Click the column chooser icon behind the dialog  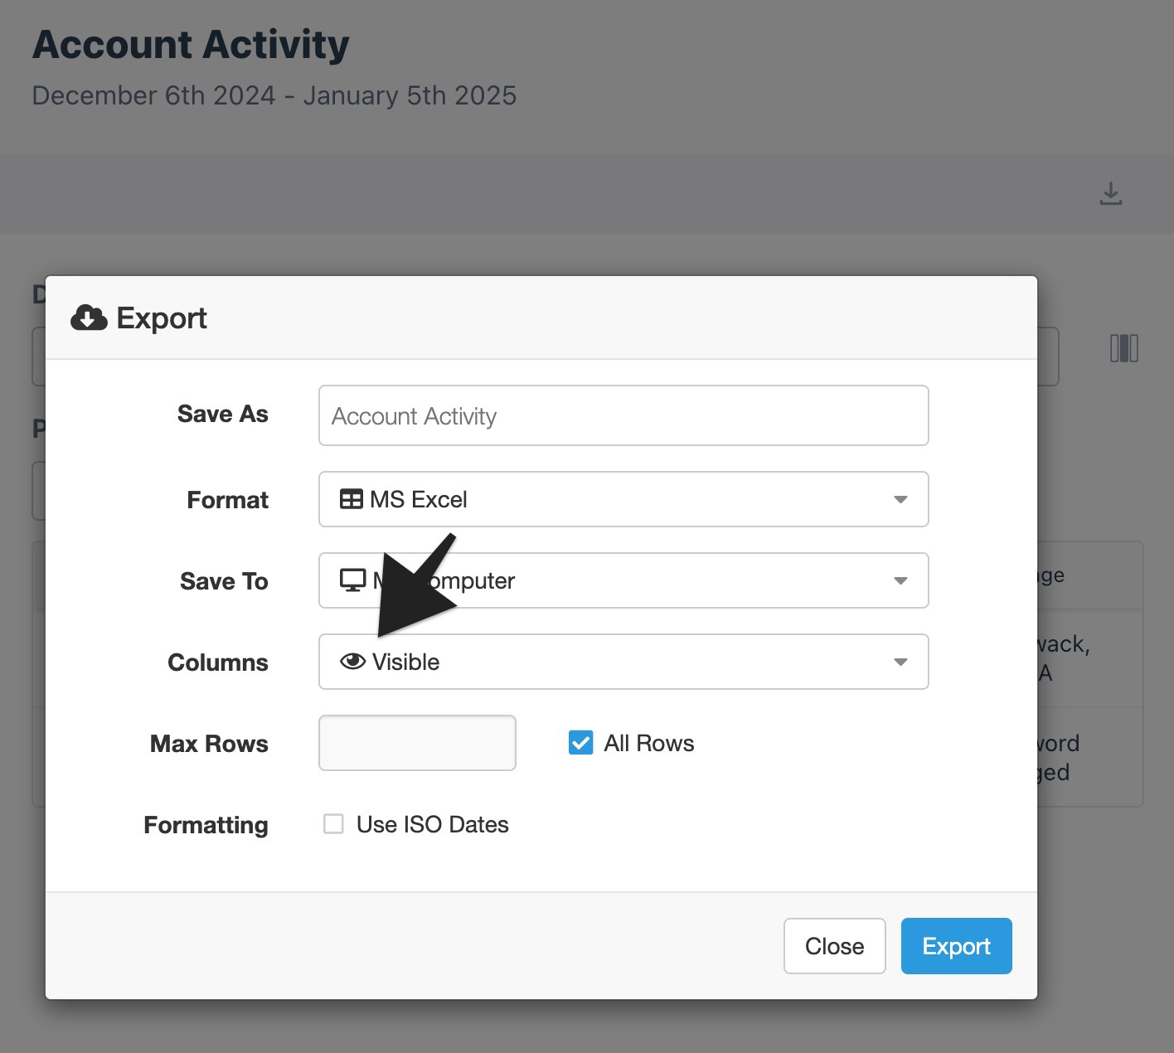click(x=1123, y=348)
